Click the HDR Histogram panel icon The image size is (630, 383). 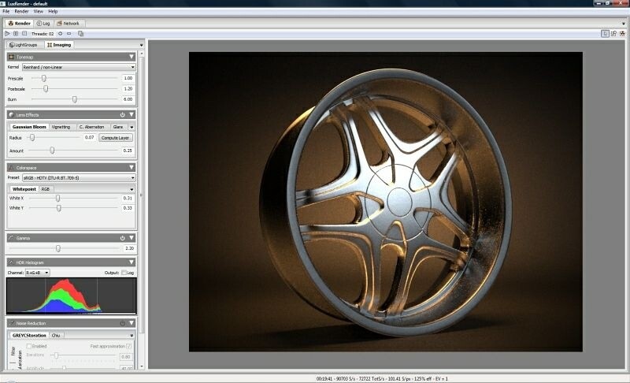coord(11,262)
